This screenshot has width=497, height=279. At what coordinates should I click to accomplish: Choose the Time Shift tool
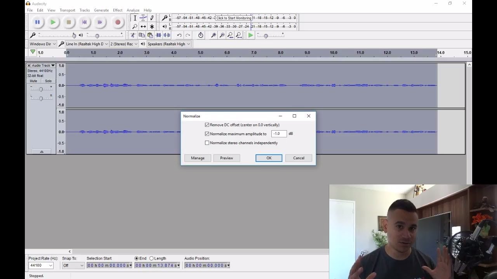[143, 27]
